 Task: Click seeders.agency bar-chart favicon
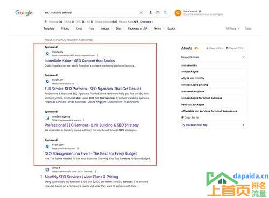click(47, 118)
